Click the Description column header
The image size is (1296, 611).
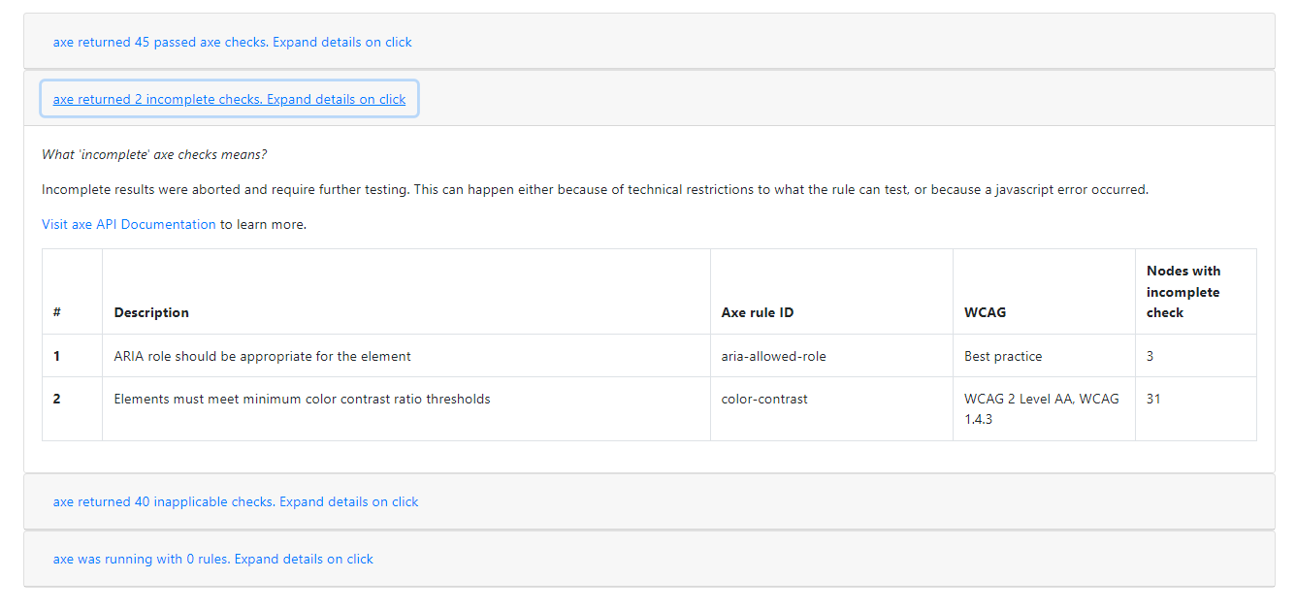(151, 312)
